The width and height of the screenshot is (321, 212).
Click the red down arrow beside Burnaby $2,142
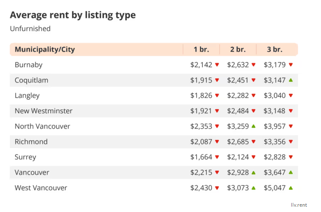(x=217, y=65)
